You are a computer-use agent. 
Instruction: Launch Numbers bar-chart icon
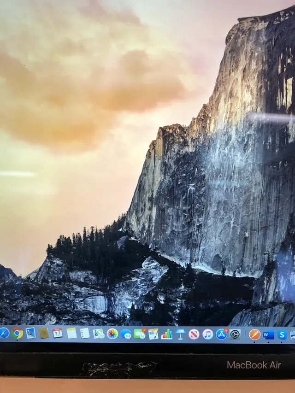coord(167,334)
